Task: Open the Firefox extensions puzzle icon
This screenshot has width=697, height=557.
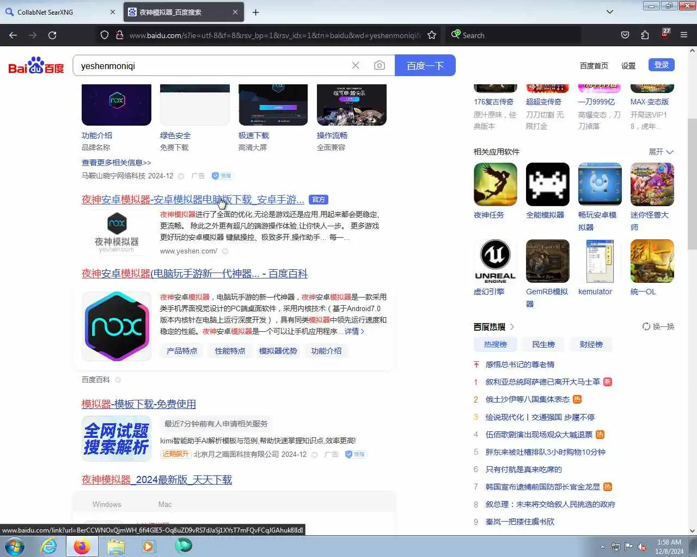Action: (x=645, y=35)
